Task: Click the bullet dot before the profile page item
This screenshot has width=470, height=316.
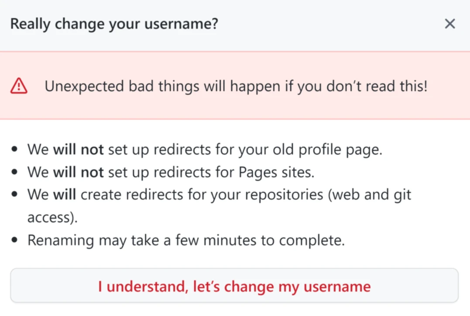Action: tap(15, 150)
